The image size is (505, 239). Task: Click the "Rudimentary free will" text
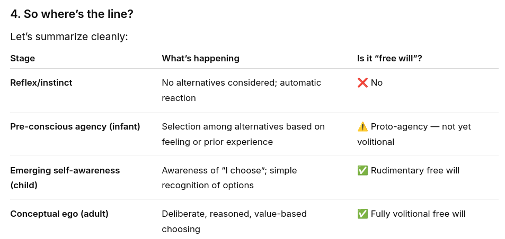(415, 171)
